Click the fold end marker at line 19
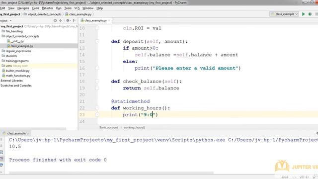 [x=97, y=88]
